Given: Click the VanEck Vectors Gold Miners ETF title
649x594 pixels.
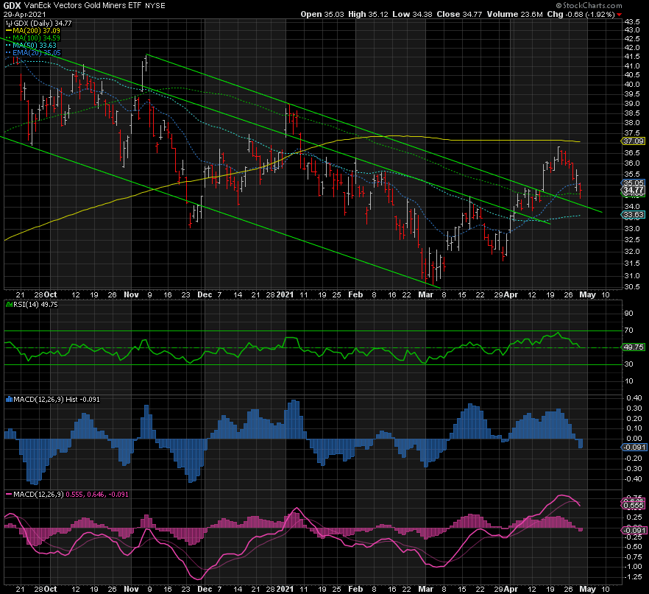Looking at the screenshot, I should [82, 5].
